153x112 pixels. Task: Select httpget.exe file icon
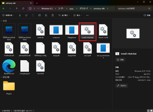pyautogui.click(x=72, y=30)
